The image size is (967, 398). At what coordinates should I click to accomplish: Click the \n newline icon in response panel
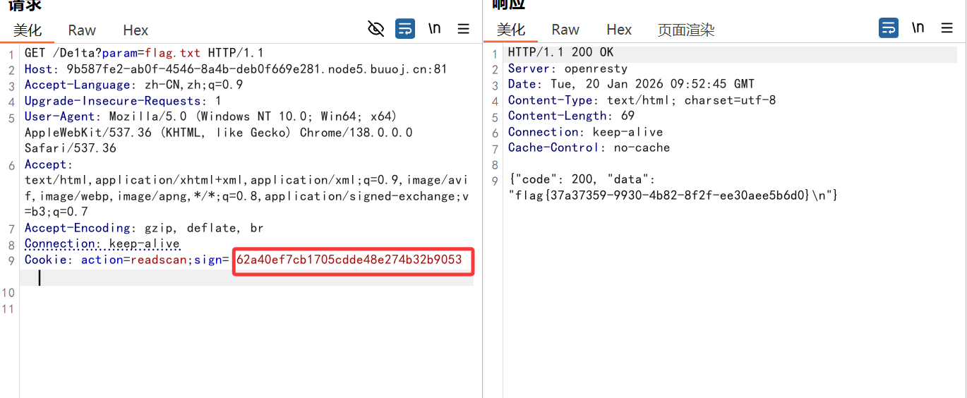[x=918, y=28]
